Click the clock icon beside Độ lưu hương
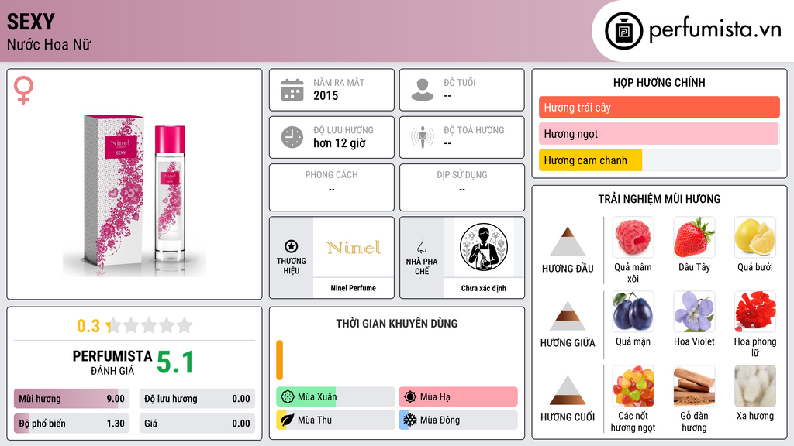 pyautogui.click(x=292, y=137)
